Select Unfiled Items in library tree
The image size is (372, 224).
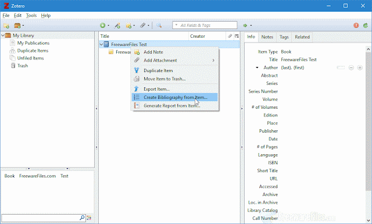pyautogui.click(x=30, y=58)
